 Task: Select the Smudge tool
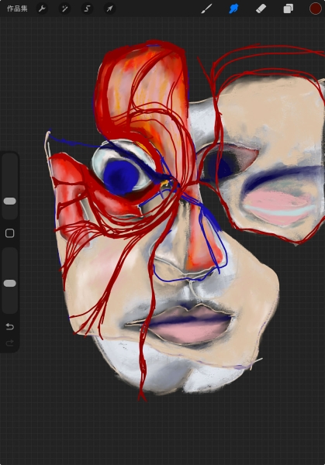(234, 9)
